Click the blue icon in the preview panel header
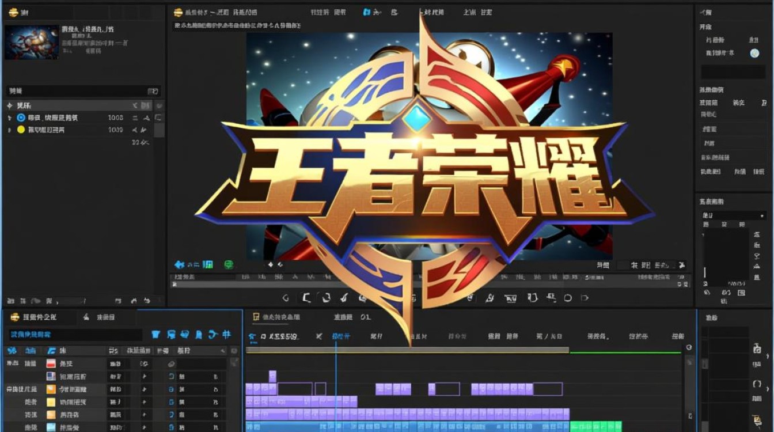Screen dimensions: 774x432 pos(367,12)
